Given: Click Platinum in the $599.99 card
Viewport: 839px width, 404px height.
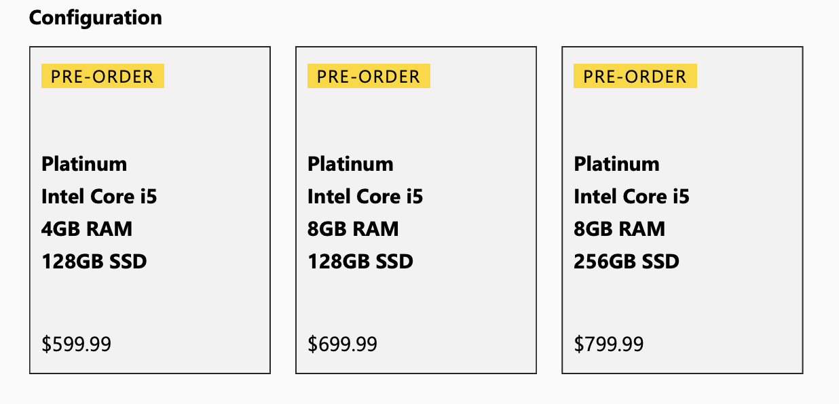Looking at the screenshot, I should pos(84,164).
